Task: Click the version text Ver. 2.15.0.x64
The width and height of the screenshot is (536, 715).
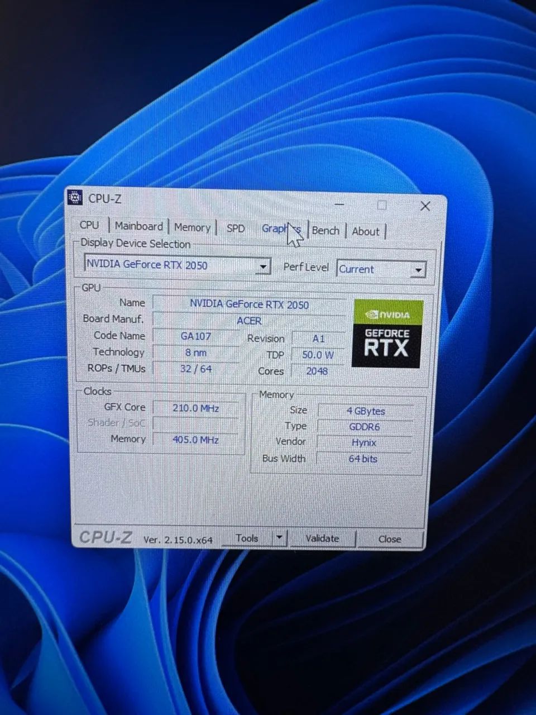Action: pyautogui.click(x=178, y=540)
